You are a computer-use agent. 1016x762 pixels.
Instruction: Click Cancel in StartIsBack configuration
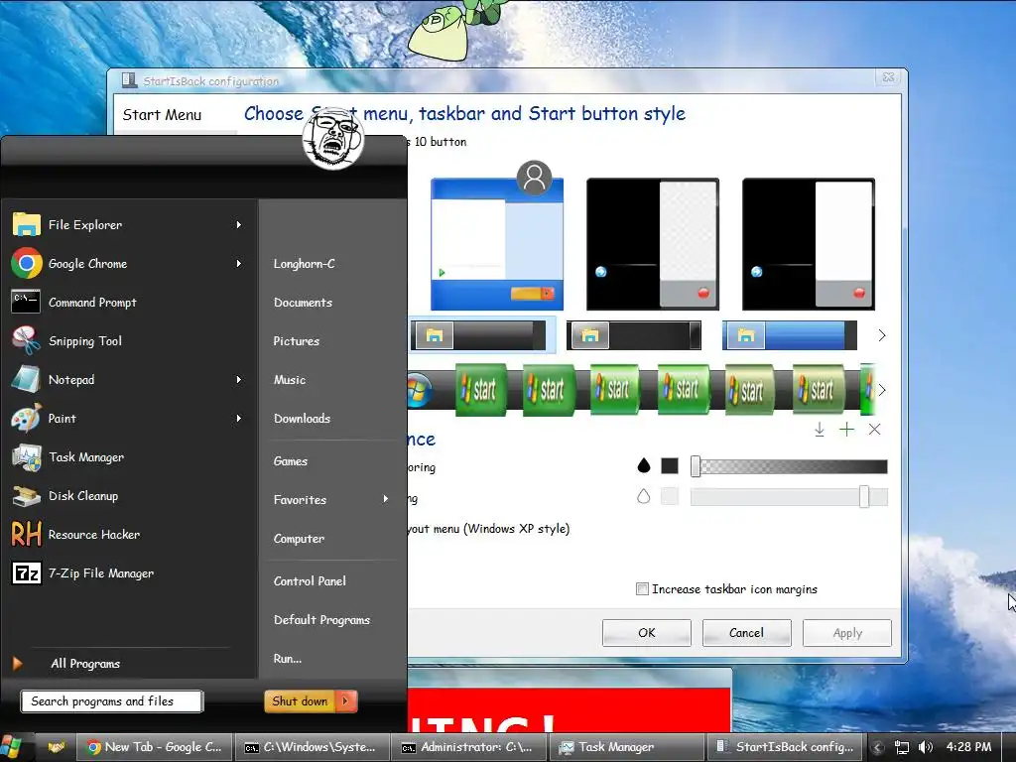746,633
